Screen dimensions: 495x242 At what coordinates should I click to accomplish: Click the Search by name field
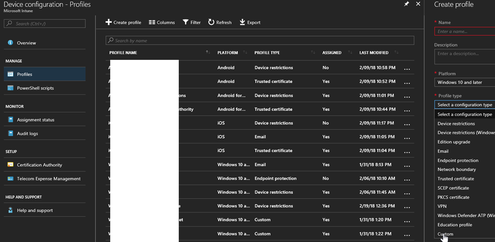[261, 41]
